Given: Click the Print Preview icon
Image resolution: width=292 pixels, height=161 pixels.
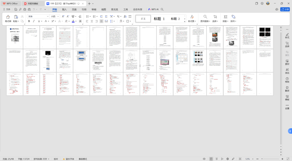Looking at the screenshot, I should tap(29, 9).
